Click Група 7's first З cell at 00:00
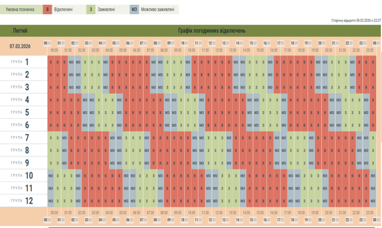The width and height of the screenshot is (382, 228). 51,138
